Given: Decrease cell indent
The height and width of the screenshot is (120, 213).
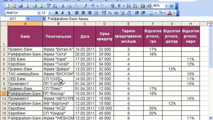Looking at the screenshot, I should click(x=137, y=13).
